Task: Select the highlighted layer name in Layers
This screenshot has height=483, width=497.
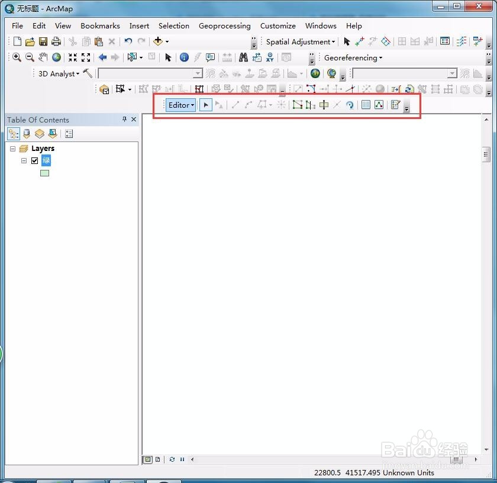Action: [x=46, y=160]
